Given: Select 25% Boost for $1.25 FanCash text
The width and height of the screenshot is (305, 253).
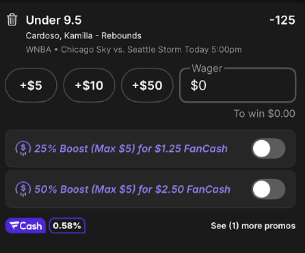Looking at the screenshot, I should tap(131, 148).
